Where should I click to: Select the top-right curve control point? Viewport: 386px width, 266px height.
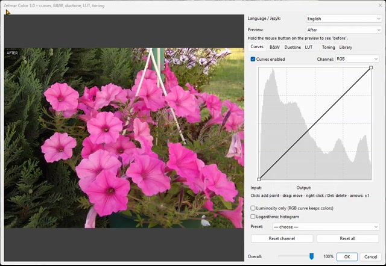[x=371, y=67]
